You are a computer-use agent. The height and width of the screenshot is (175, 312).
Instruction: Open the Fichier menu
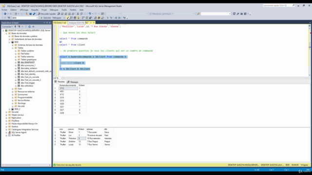click(4, 10)
